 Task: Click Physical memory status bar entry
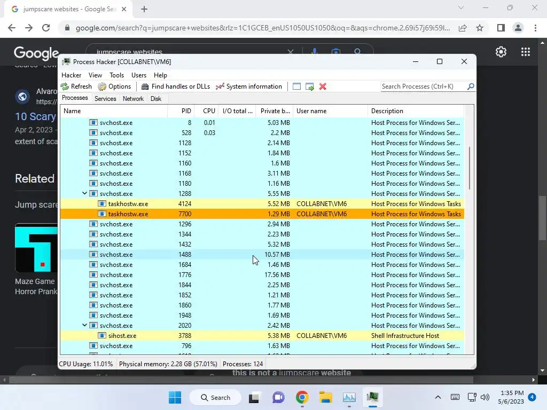coord(168,364)
